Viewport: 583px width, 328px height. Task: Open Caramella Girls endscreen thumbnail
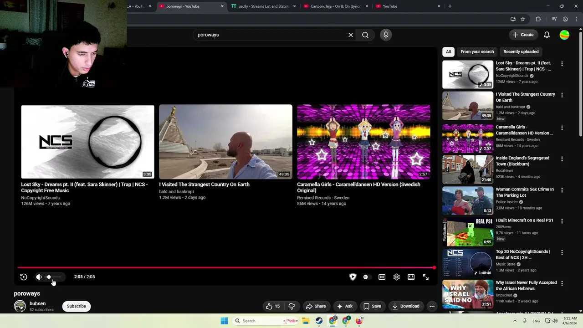(363, 142)
